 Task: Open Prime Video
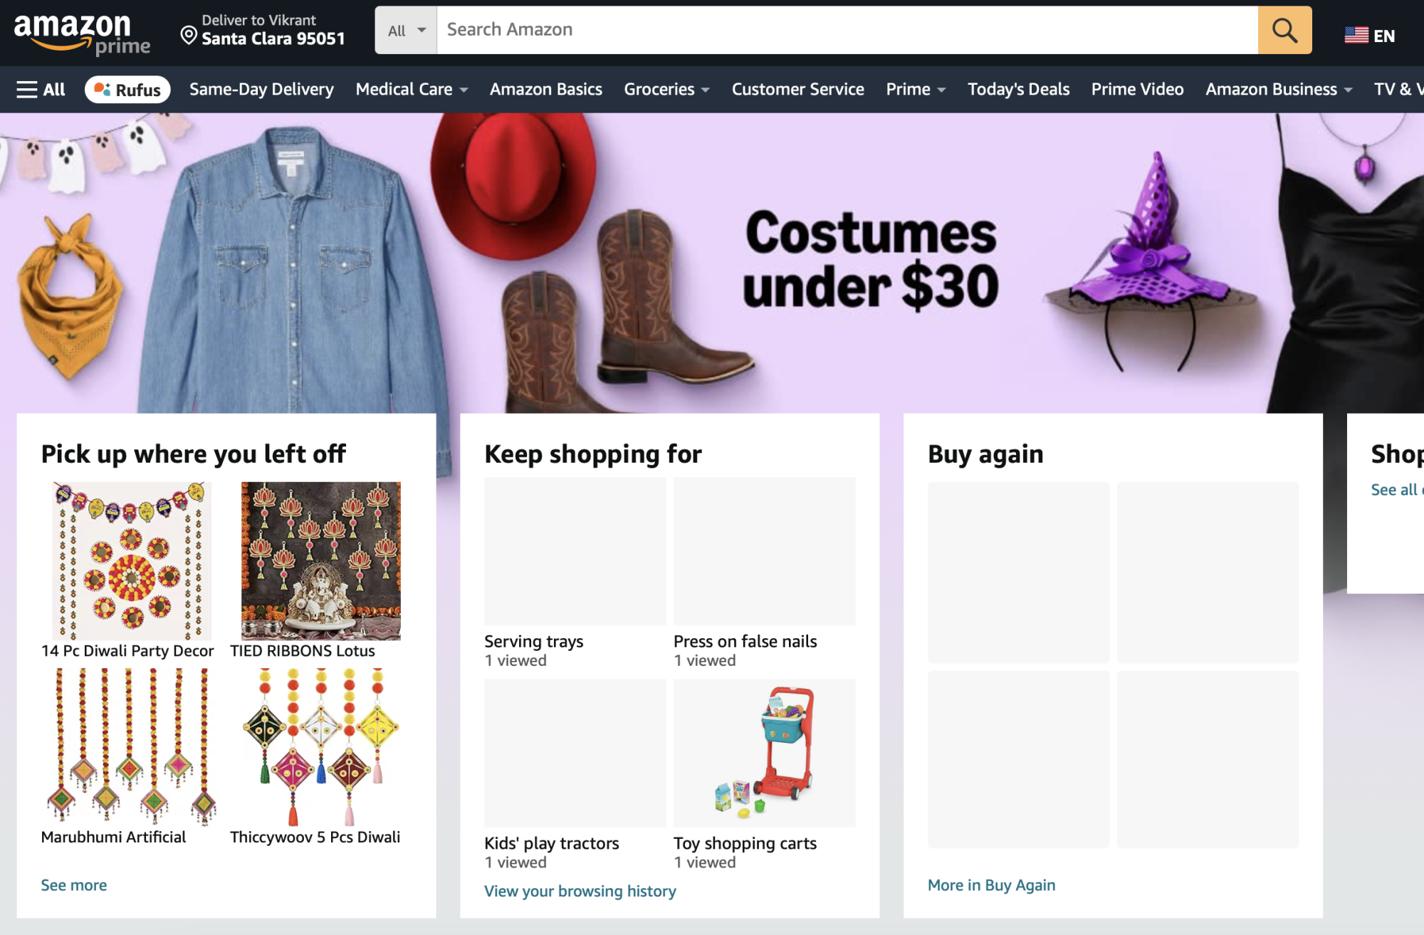[x=1136, y=89]
